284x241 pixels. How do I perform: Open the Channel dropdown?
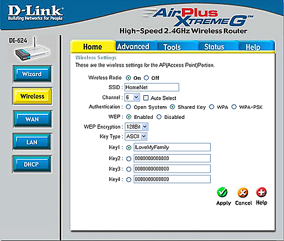[x=132, y=97]
